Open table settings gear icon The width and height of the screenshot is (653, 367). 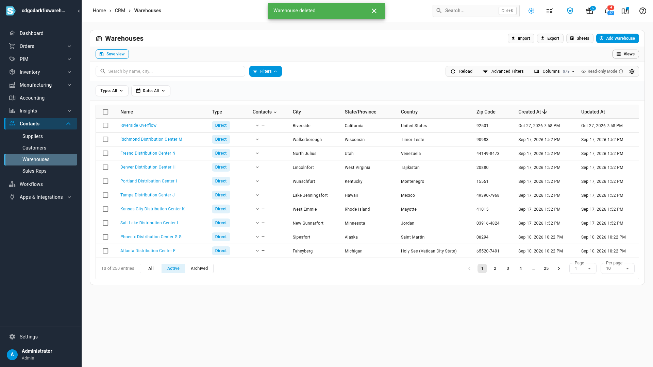pos(632,71)
